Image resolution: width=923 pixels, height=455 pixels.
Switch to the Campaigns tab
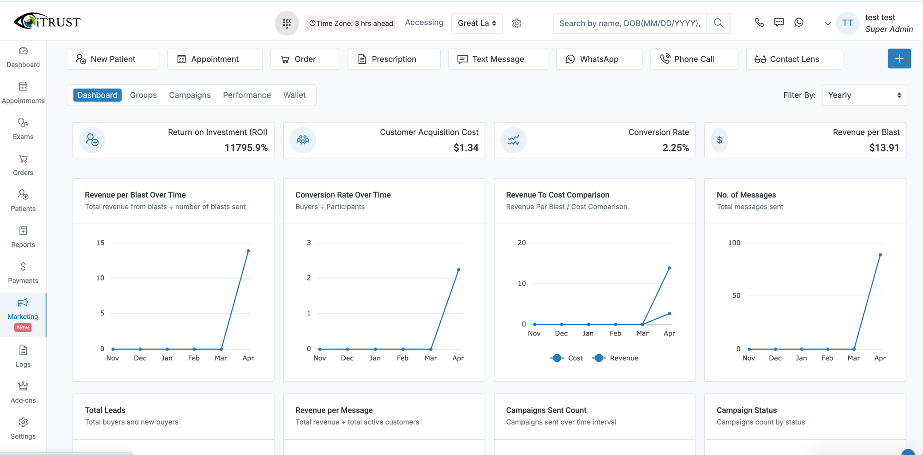click(190, 95)
